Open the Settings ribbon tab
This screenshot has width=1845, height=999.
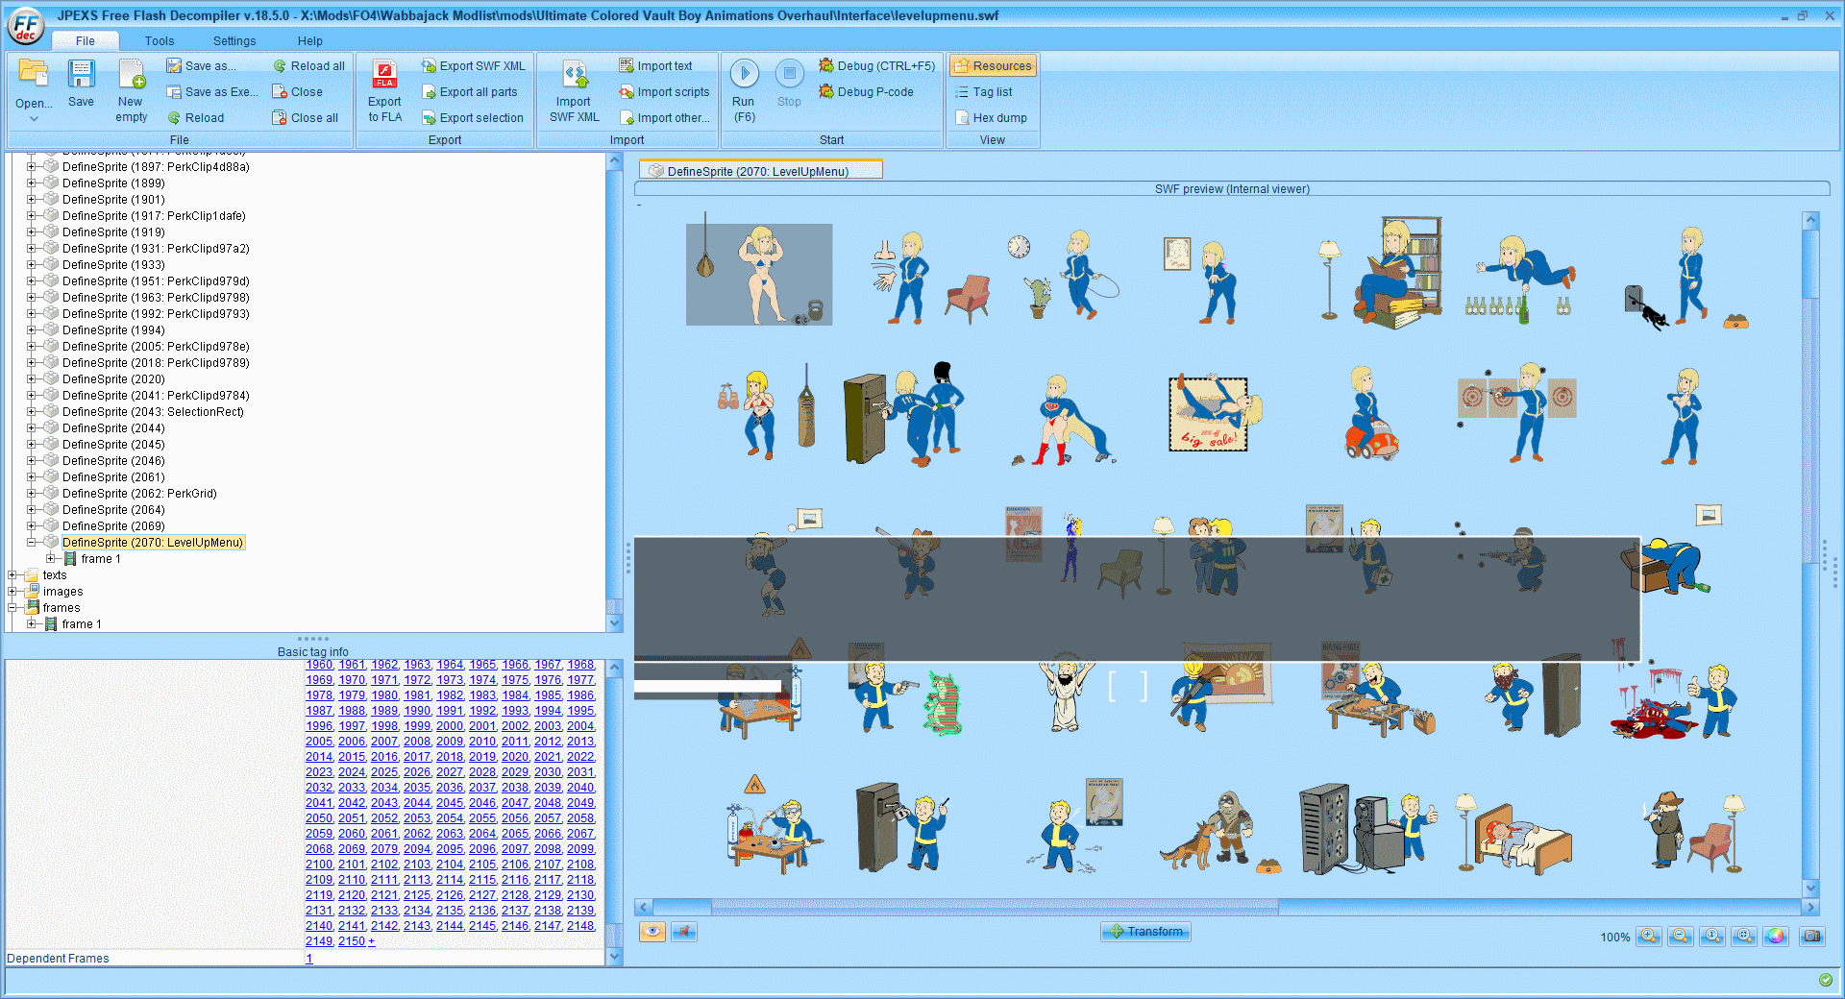(234, 41)
